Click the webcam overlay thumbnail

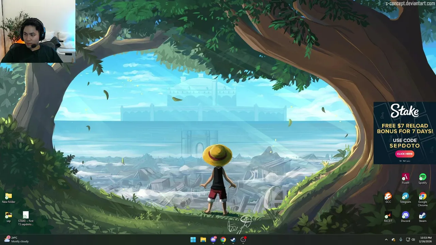click(x=37, y=31)
